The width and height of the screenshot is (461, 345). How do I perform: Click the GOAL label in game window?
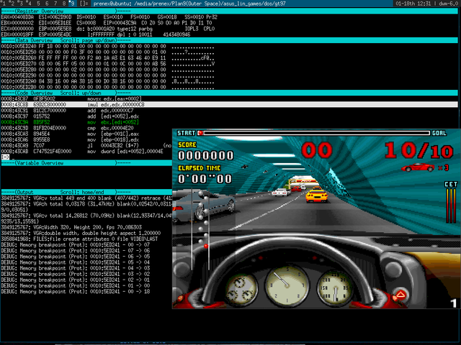(x=439, y=133)
